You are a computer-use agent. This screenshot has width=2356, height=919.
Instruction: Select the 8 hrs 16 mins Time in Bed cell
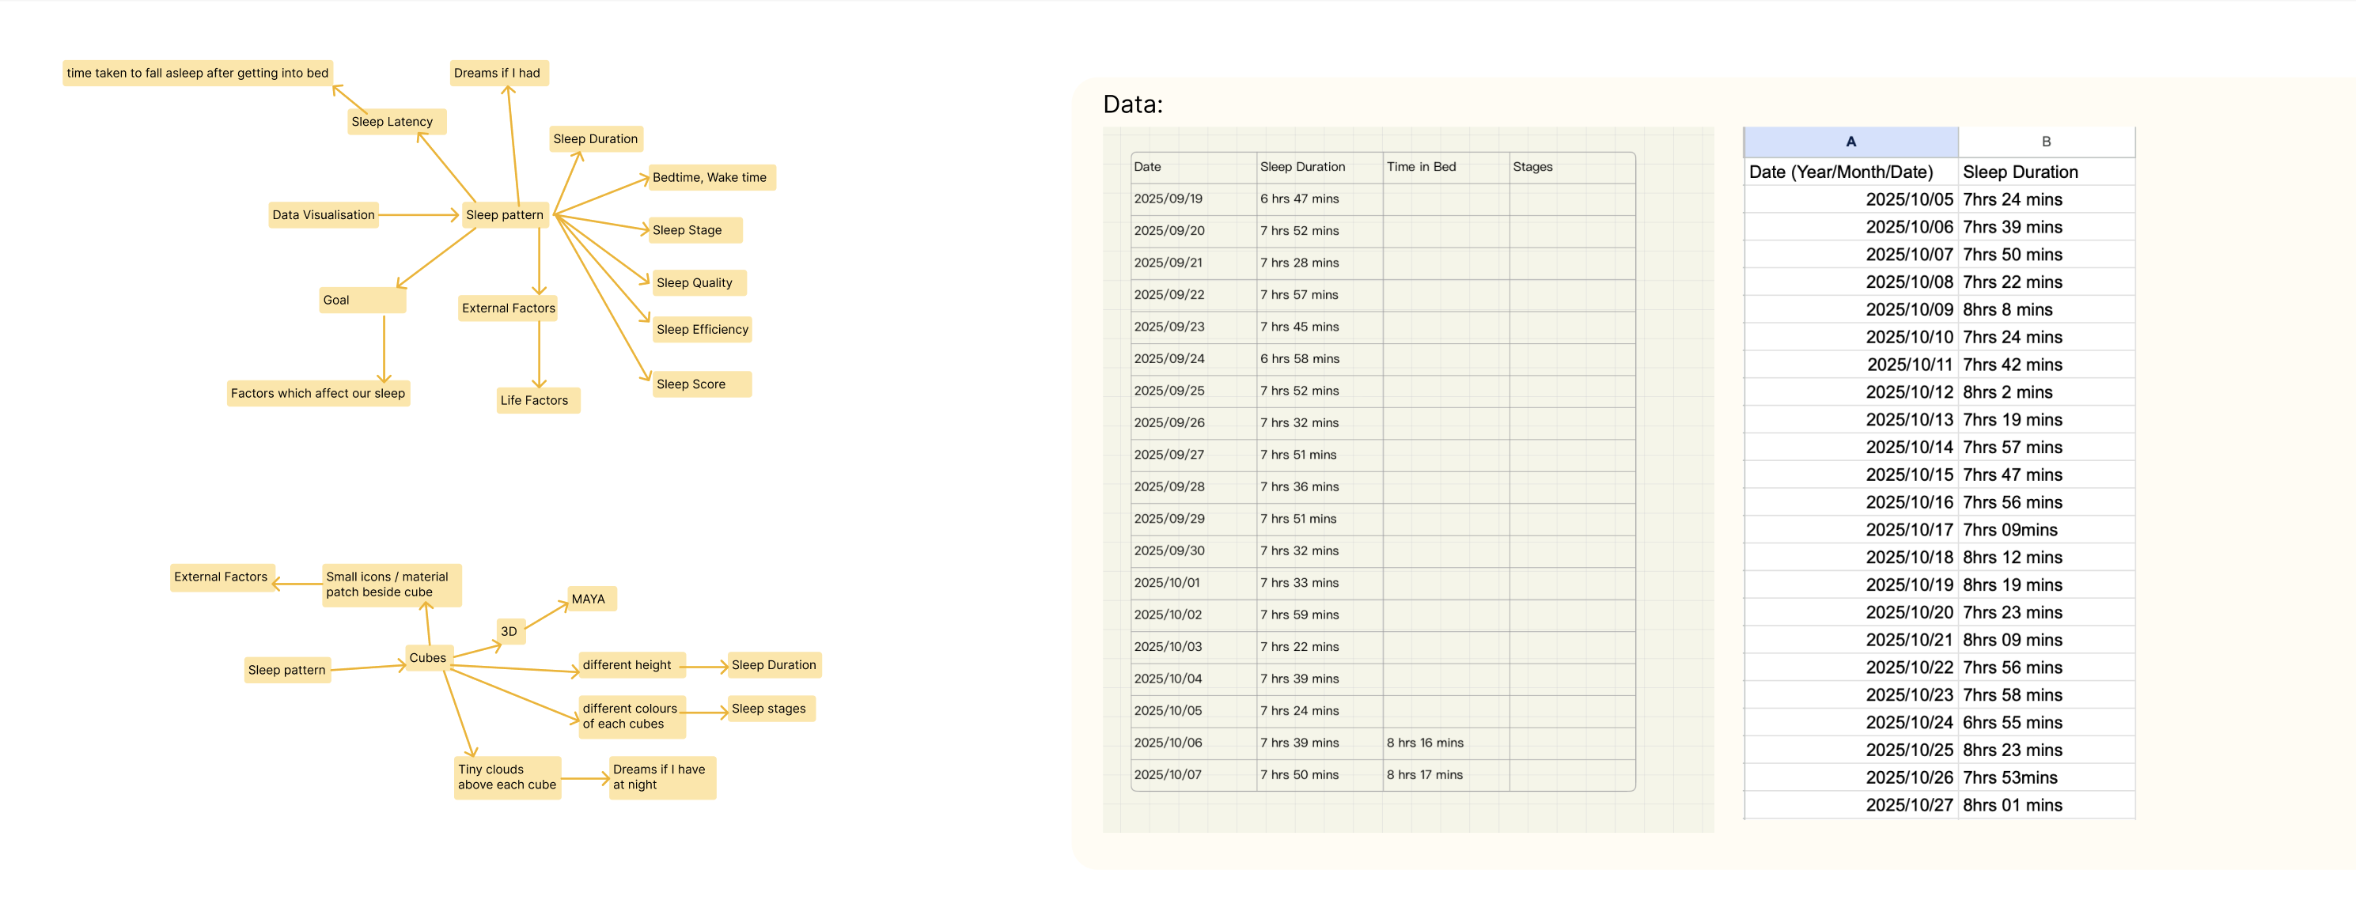(x=1424, y=743)
